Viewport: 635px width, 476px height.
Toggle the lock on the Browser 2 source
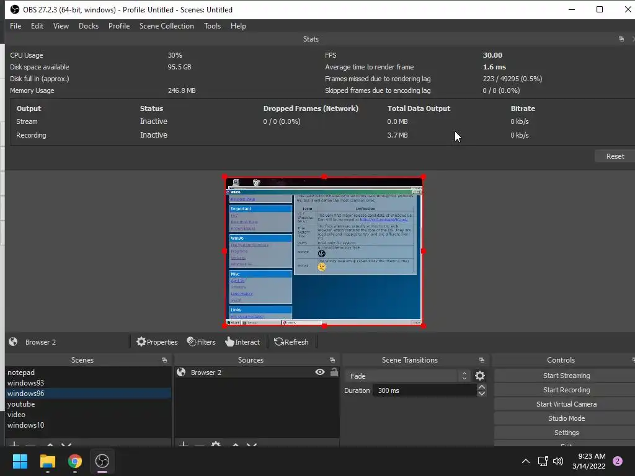(334, 372)
